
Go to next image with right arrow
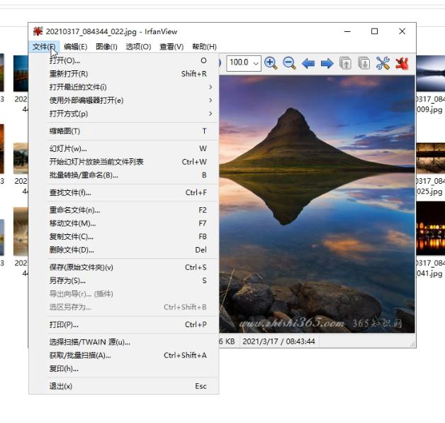point(327,63)
